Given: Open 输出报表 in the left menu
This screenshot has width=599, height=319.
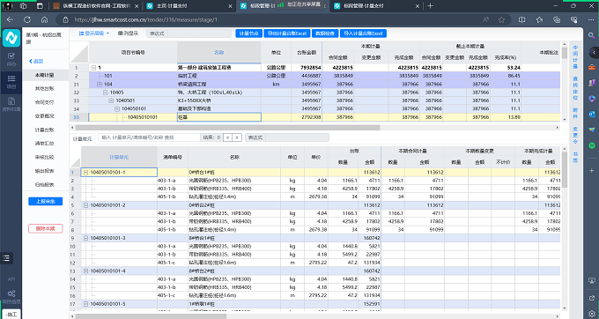Looking at the screenshot, I should [x=45, y=171].
